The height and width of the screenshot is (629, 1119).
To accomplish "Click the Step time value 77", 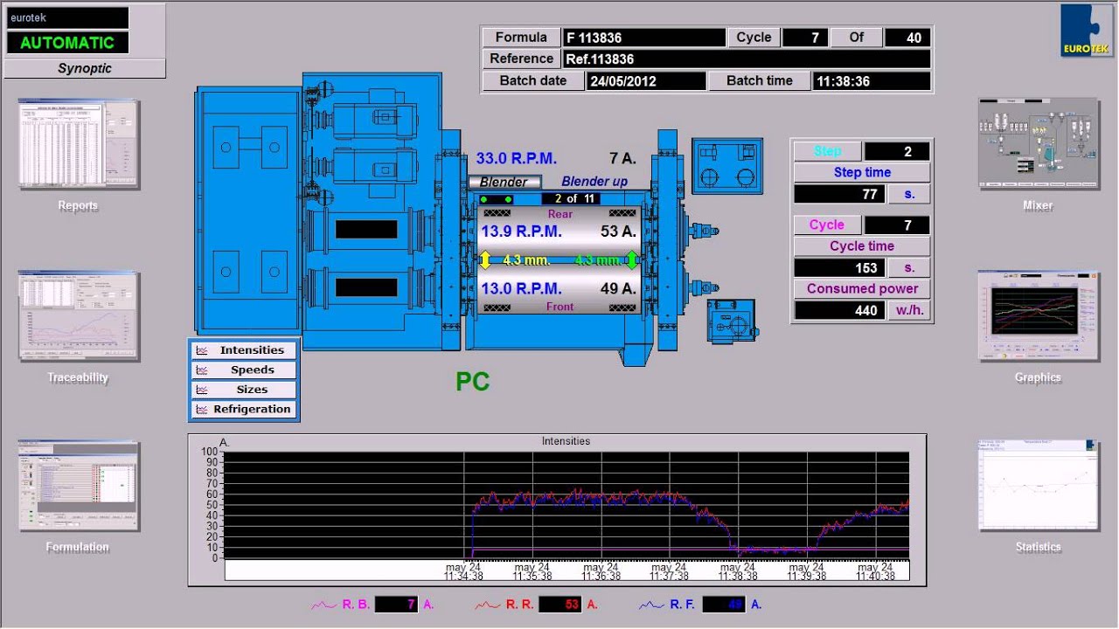I will [839, 195].
